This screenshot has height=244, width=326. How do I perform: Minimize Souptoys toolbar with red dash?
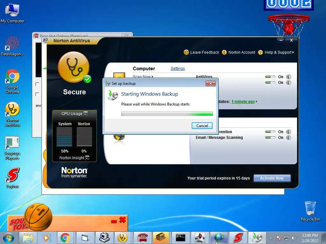point(114,221)
